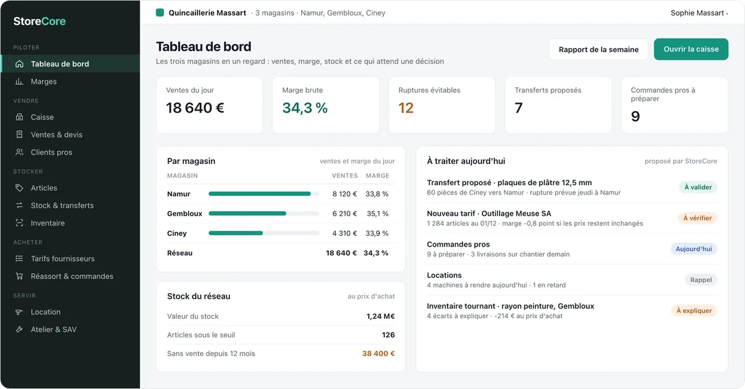Click the green Quincaillerie Massart color square
745x389 pixels.
[x=160, y=12]
